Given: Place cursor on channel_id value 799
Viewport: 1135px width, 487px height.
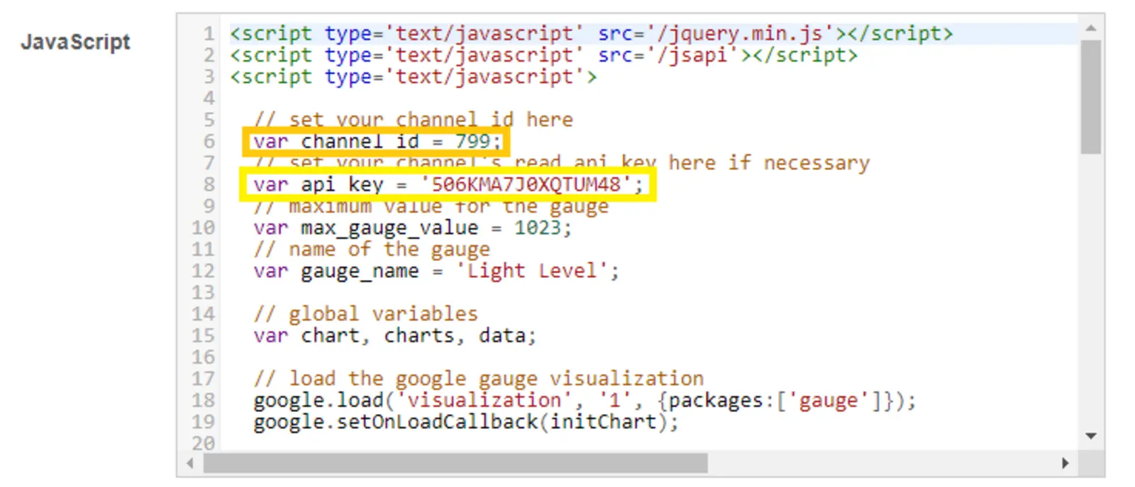Looking at the screenshot, I should (472, 142).
